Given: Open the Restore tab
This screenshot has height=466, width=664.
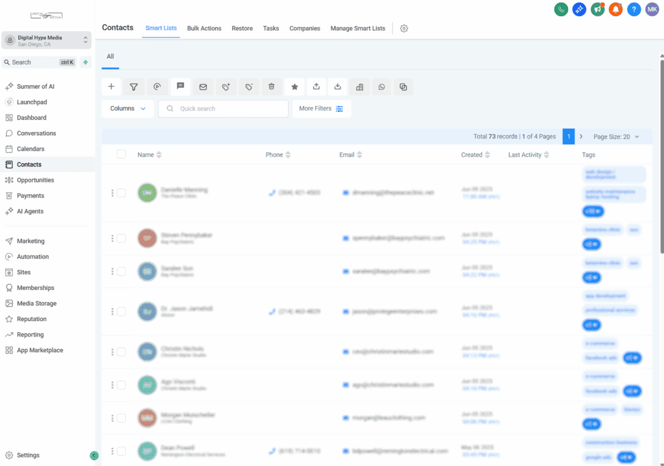Looking at the screenshot, I should (243, 28).
